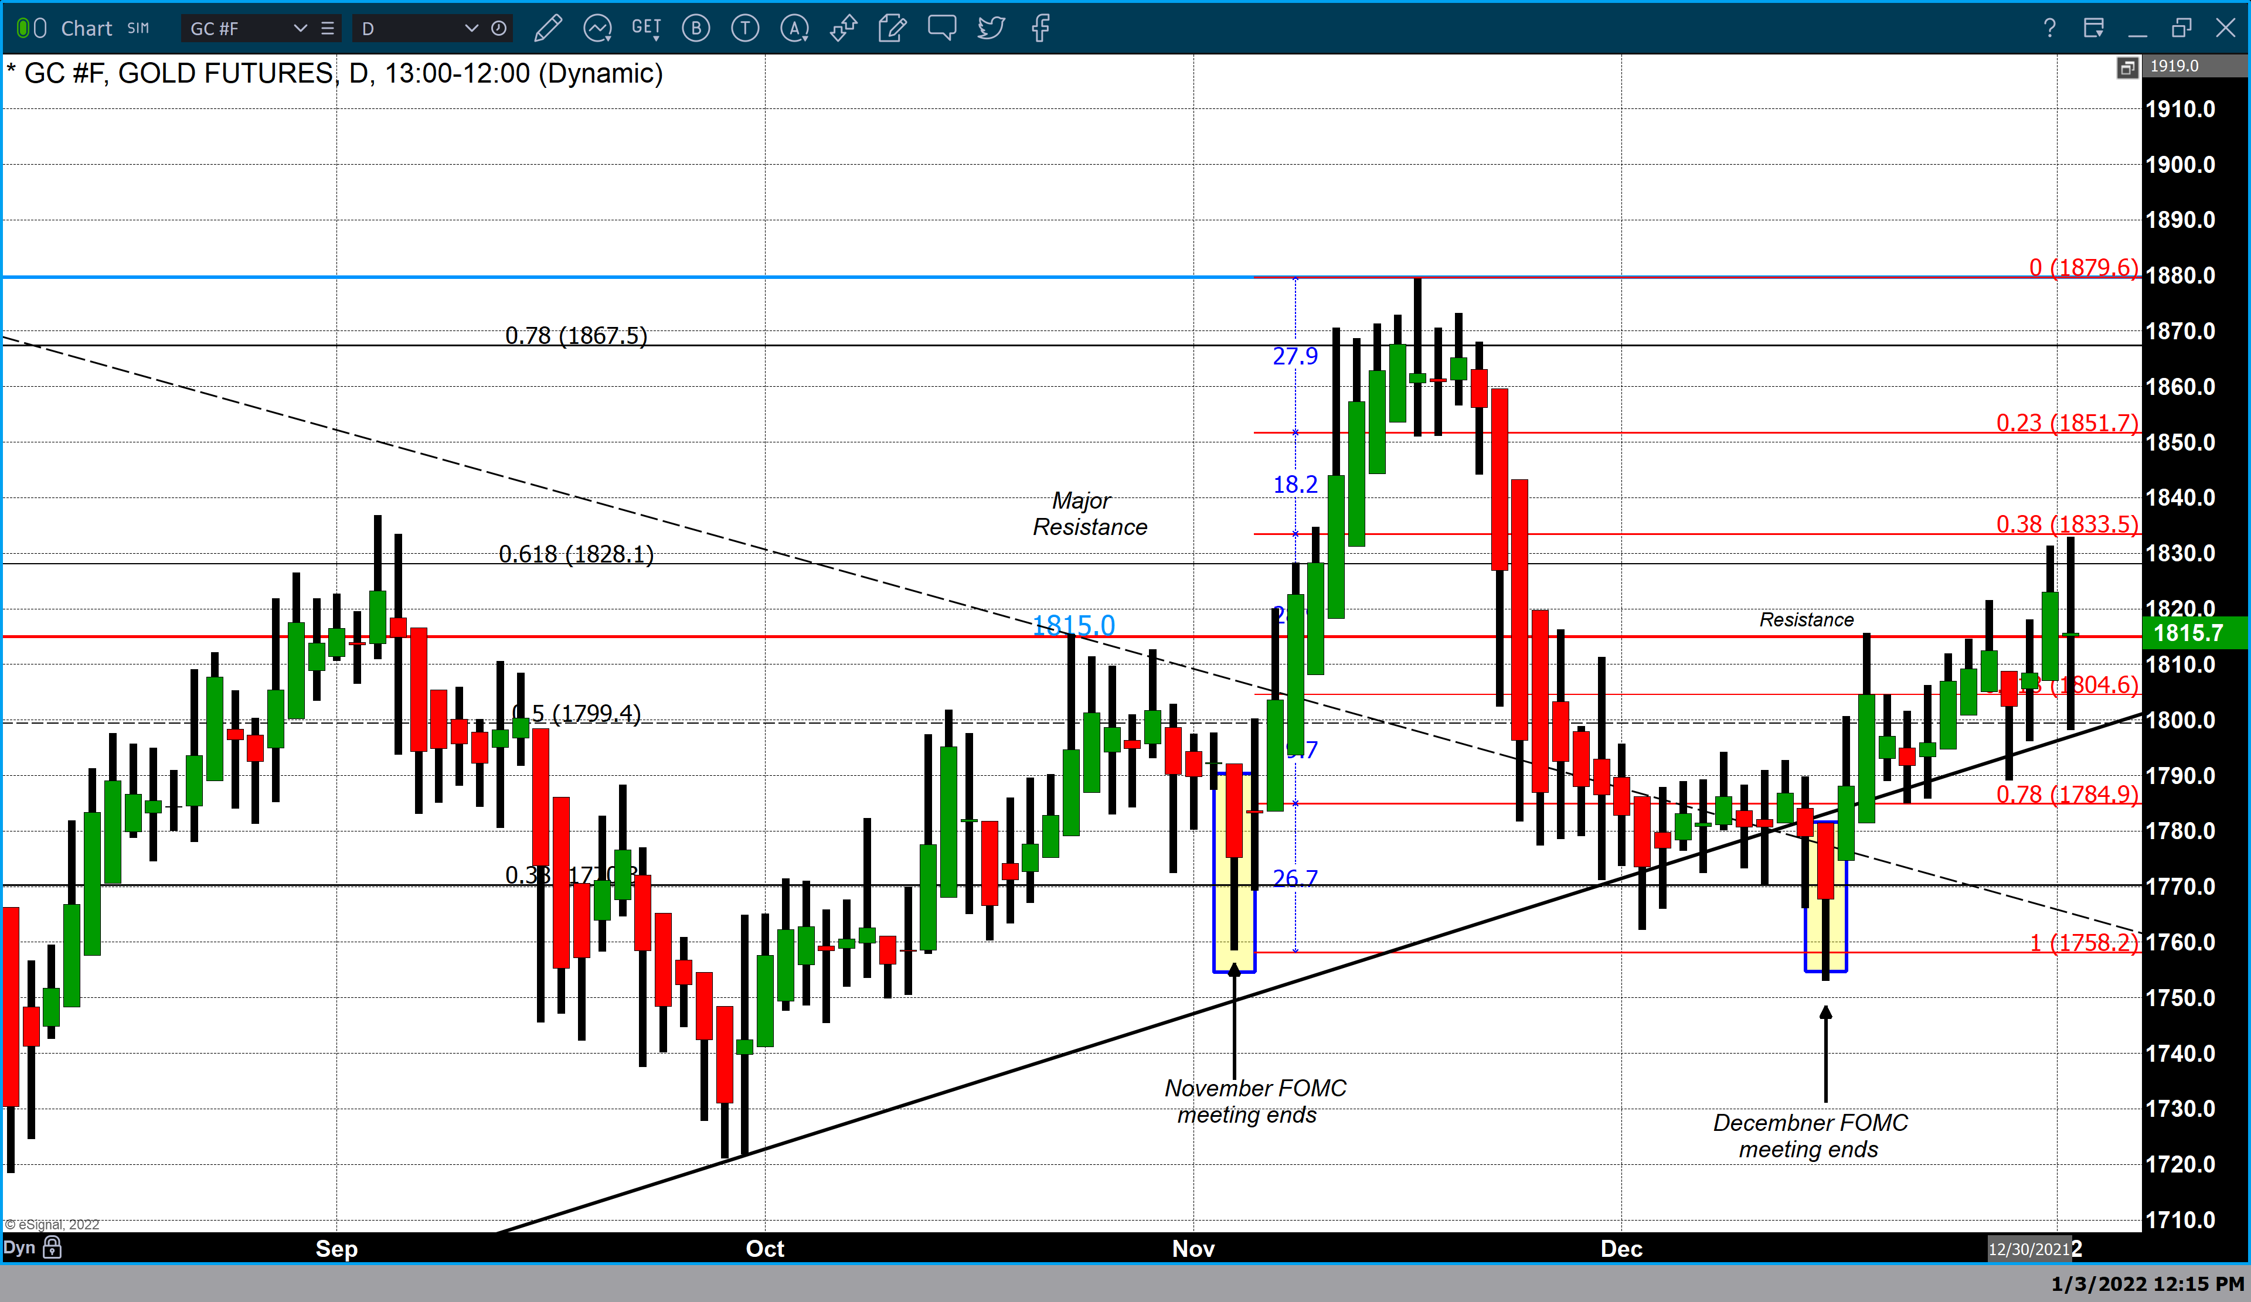Open the symbol list hamburger menu
Image resolution: width=2251 pixels, height=1302 pixels.
click(x=328, y=29)
